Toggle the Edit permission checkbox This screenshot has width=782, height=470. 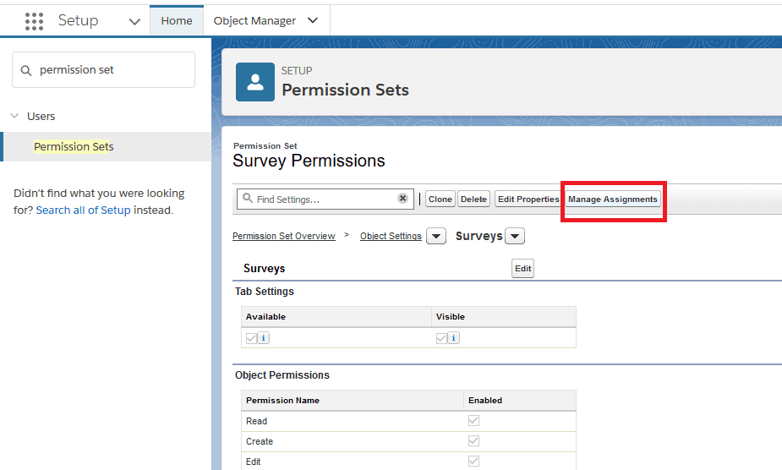(x=473, y=461)
